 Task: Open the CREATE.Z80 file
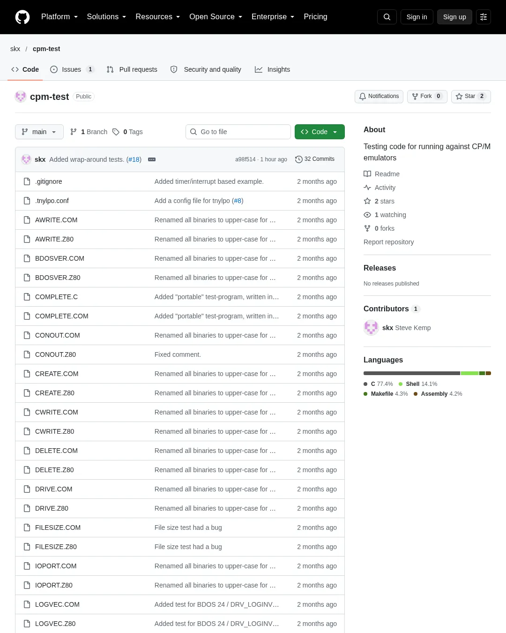click(x=55, y=393)
